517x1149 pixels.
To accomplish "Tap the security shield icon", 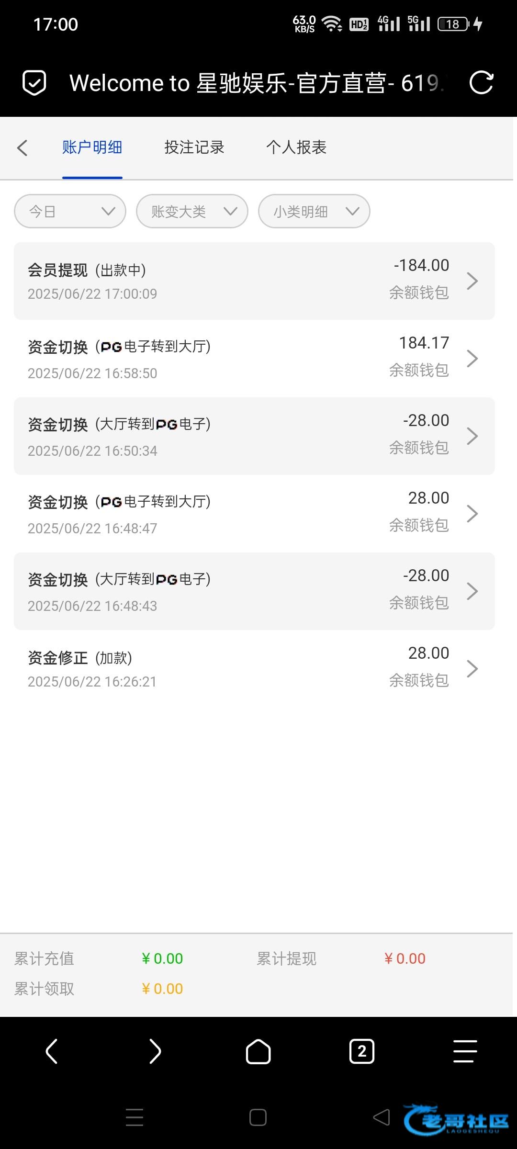I will (x=34, y=83).
